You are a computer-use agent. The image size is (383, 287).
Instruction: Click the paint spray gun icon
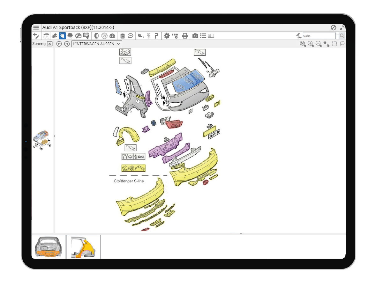(x=140, y=36)
